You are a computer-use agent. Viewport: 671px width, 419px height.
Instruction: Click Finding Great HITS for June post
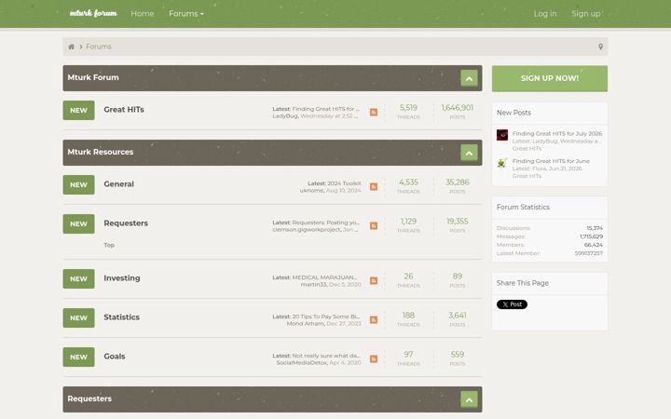coord(551,161)
